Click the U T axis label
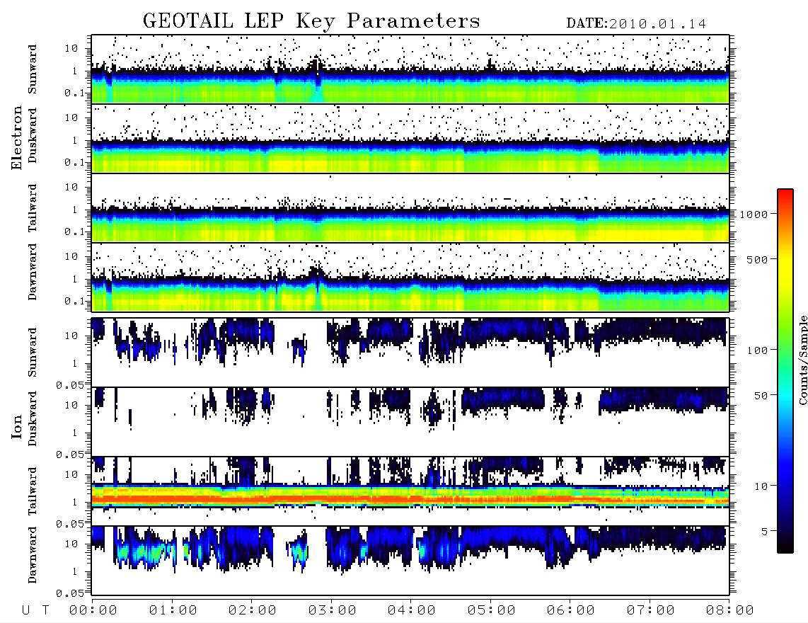Screen dimensions: 808x623 click(x=35, y=610)
